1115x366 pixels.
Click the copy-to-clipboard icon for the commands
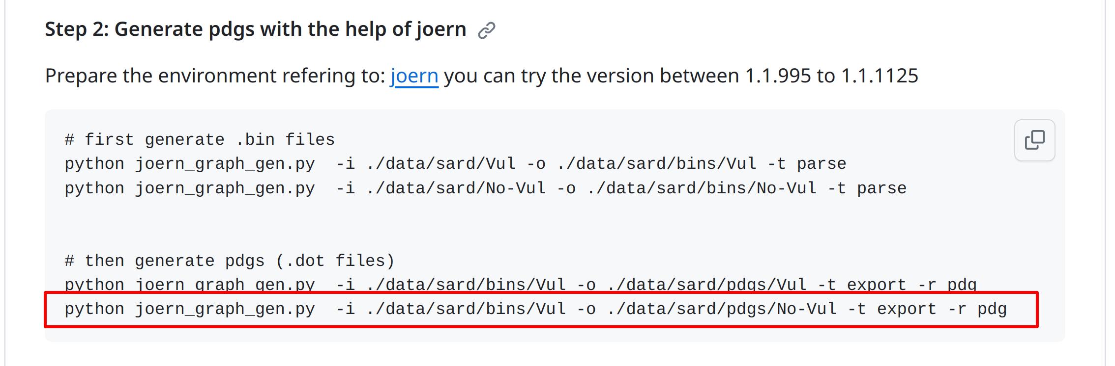point(1034,140)
